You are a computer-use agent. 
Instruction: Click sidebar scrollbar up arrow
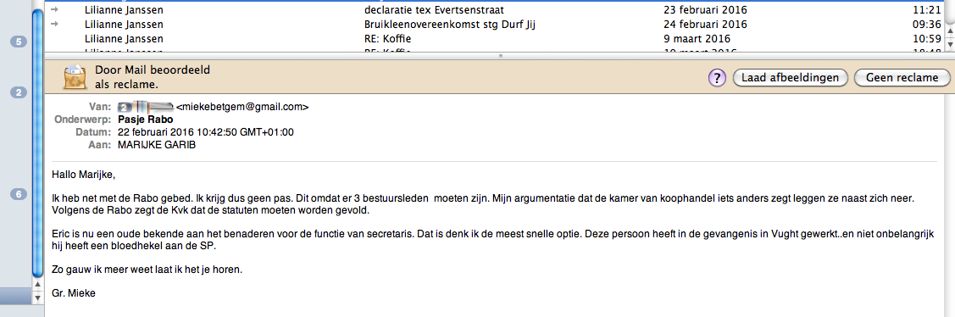[37, 284]
